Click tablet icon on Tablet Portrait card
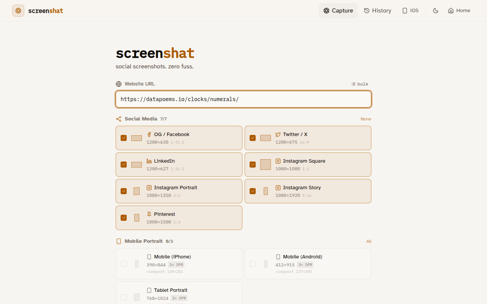The image size is (487, 304). tap(149, 290)
